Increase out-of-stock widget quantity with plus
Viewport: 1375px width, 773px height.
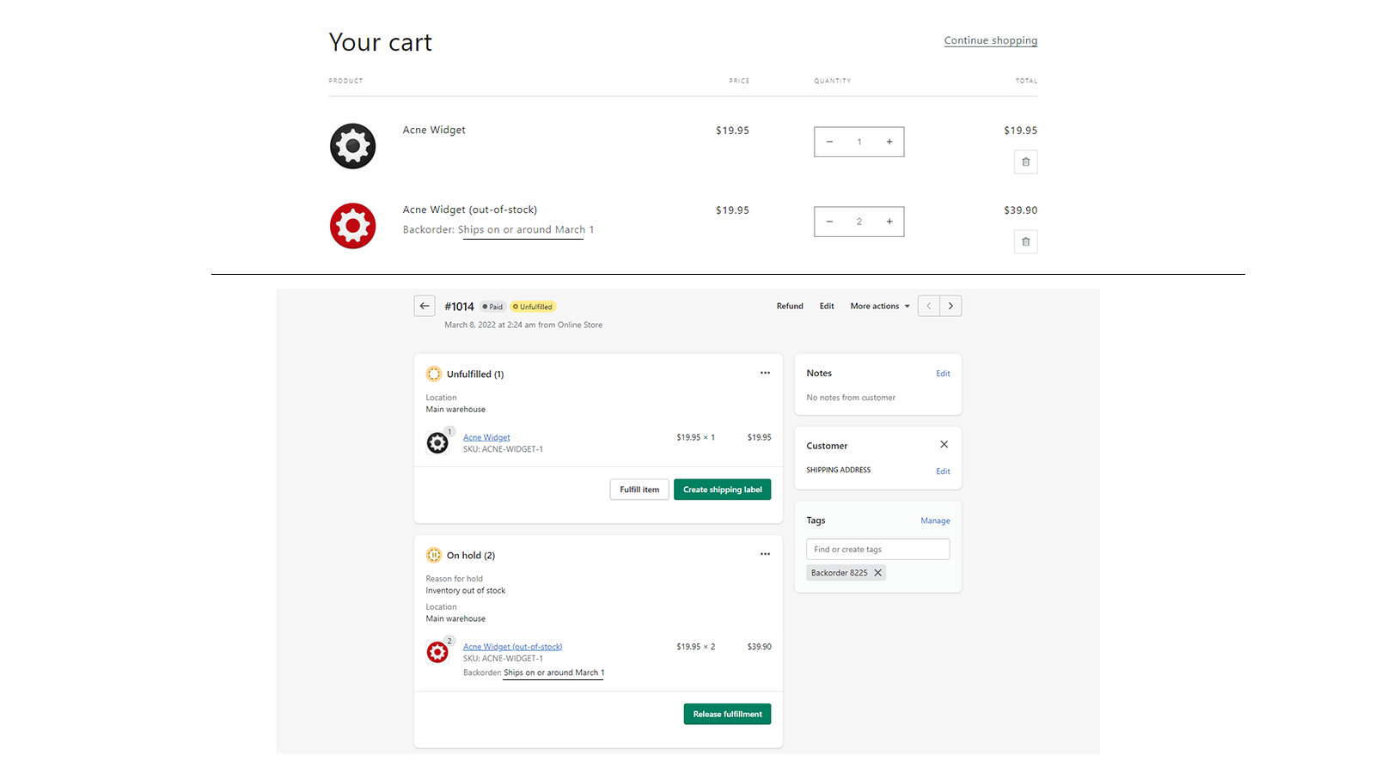pos(889,222)
